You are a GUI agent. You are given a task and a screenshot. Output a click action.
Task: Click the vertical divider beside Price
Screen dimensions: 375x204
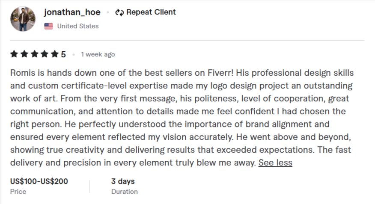[x=89, y=186]
